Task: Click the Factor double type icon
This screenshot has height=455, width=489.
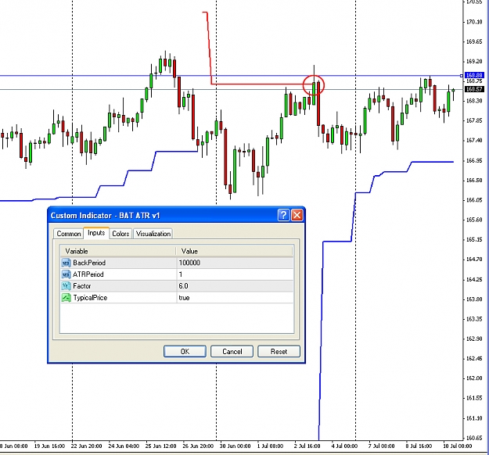Action: tap(67, 286)
